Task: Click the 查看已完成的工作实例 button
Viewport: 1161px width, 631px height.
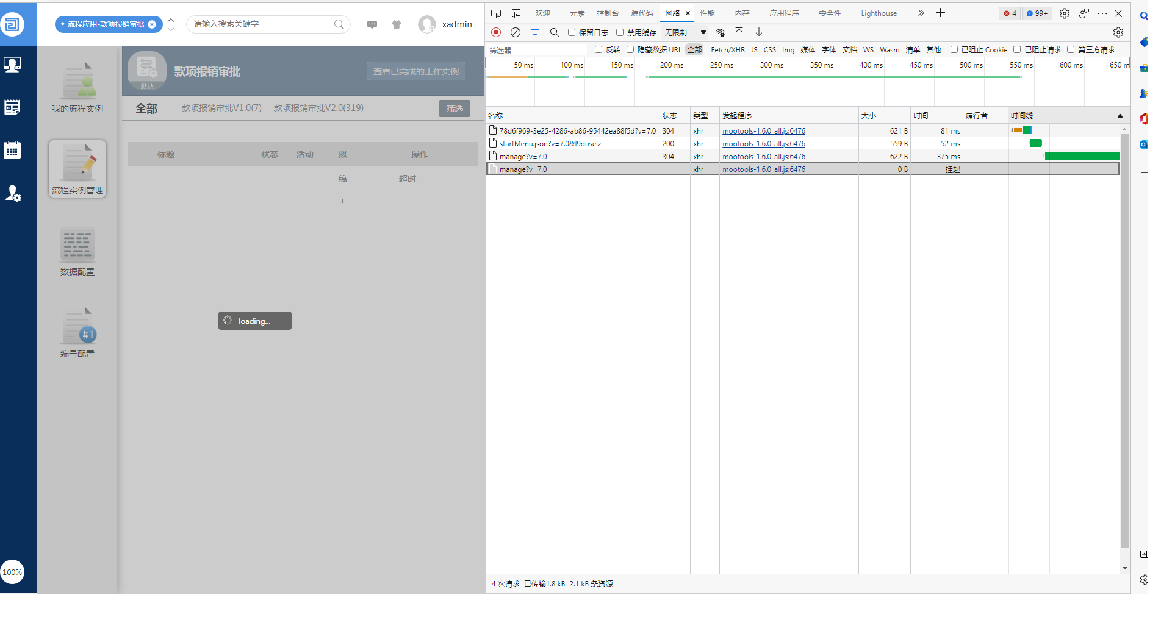Action: (x=416, y=71)
